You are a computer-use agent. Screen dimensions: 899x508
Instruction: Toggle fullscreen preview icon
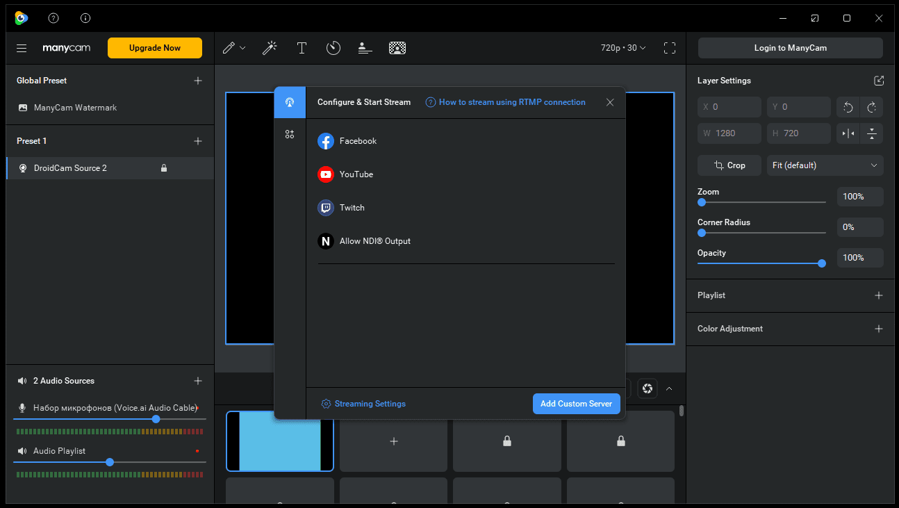[x=670, y=48]
